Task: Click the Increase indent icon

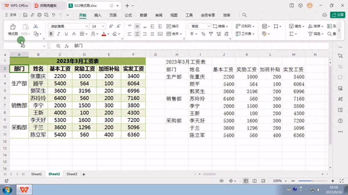Action: pos(160,26)
